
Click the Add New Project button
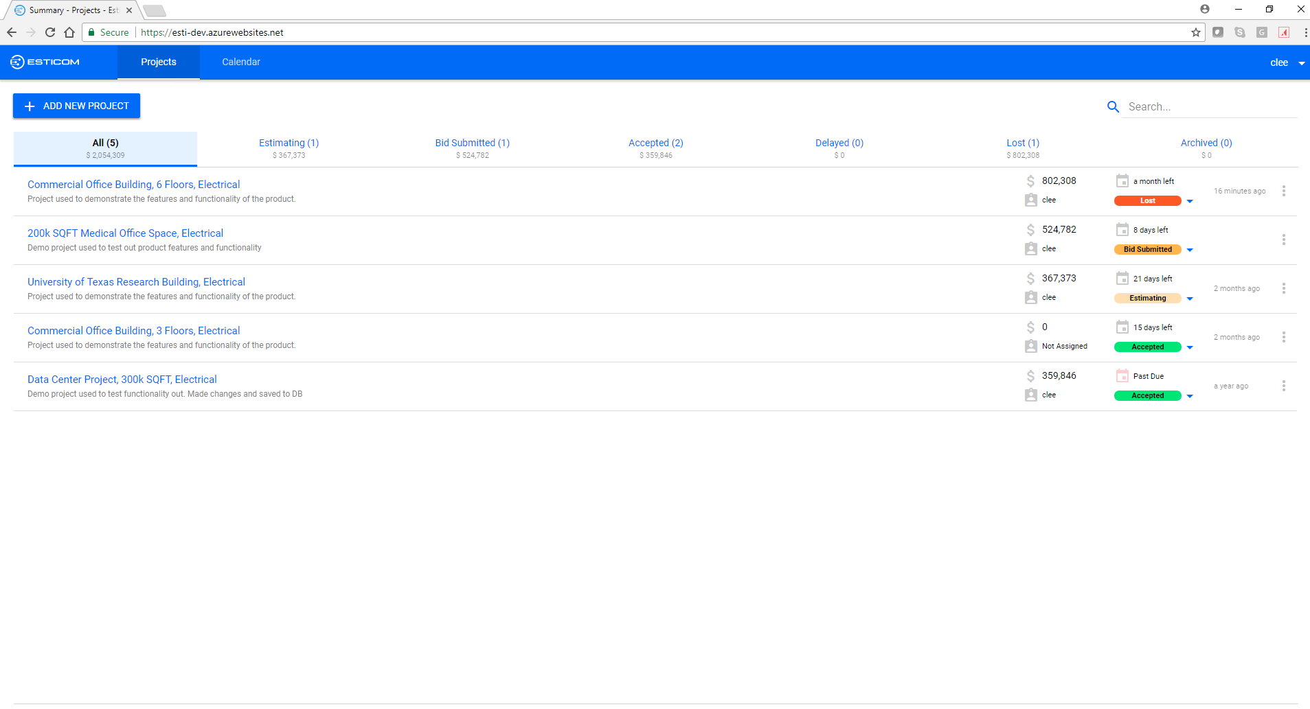point(76,106)
